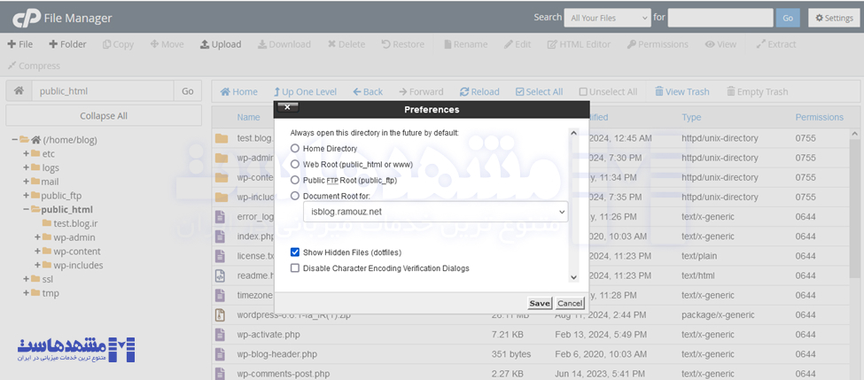Click the public_html path input field
The image size is (864, 380).
[103, 91]
